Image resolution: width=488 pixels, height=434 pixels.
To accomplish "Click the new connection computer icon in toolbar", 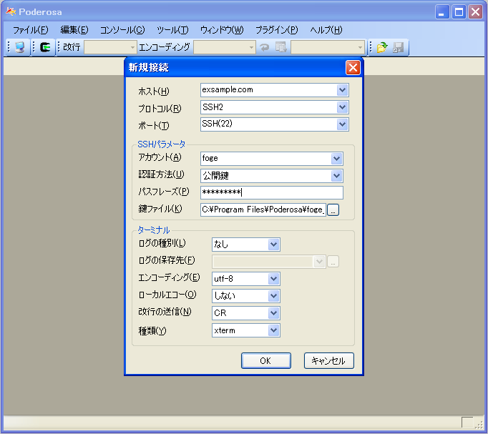I will pyautogui.click(x=19, y=47).
